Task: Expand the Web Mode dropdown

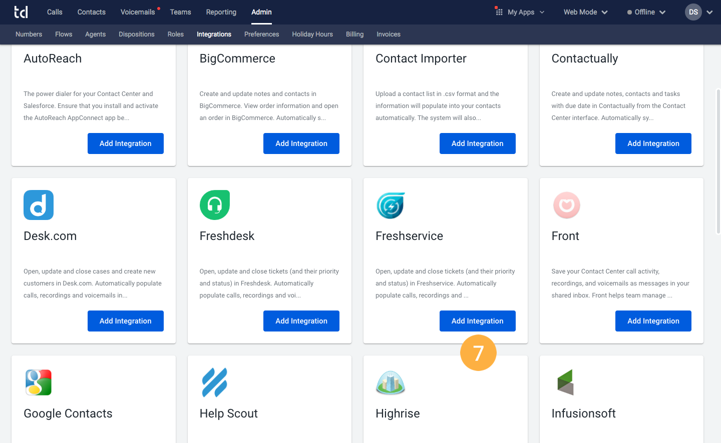Action: [x=585, y=12]
